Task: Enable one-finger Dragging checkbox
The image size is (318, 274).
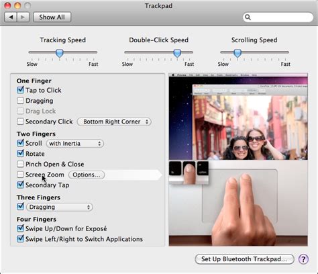Action: (20, 101)
